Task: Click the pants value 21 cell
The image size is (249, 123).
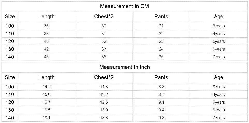Action: pos(161,26)
